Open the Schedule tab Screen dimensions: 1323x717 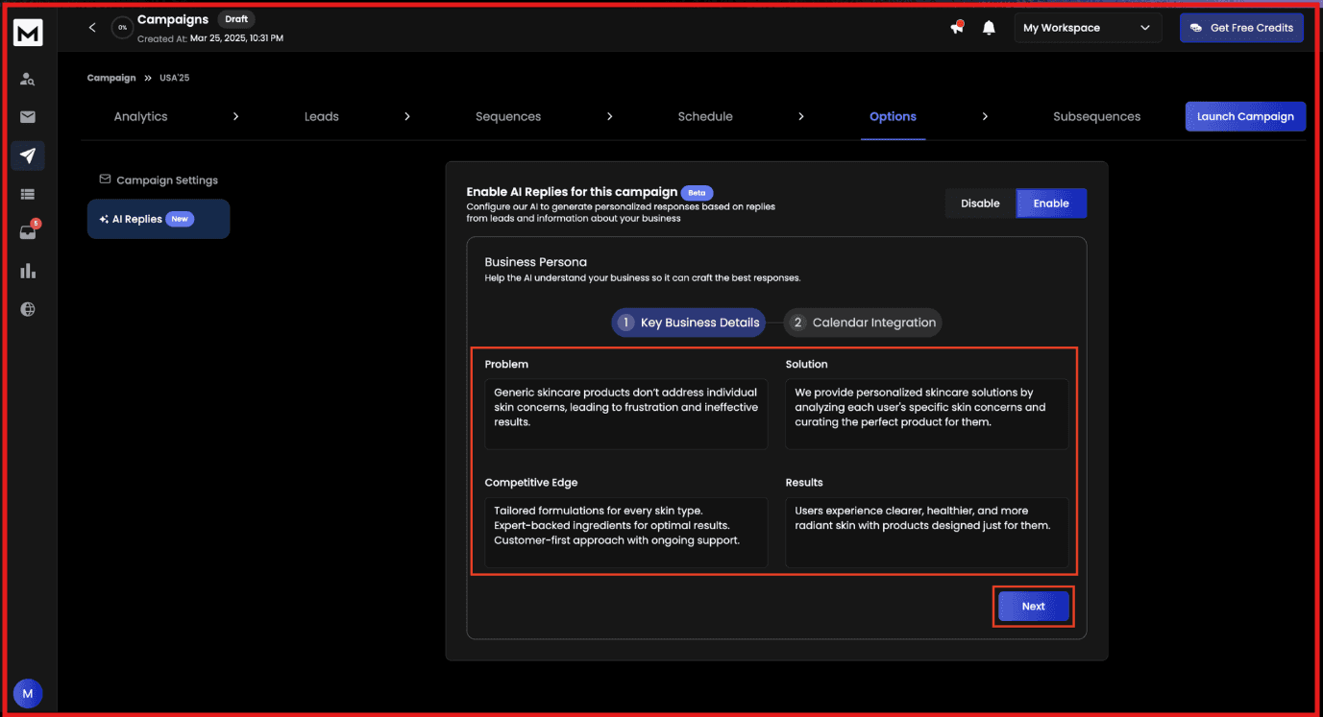tap(705, 116)
